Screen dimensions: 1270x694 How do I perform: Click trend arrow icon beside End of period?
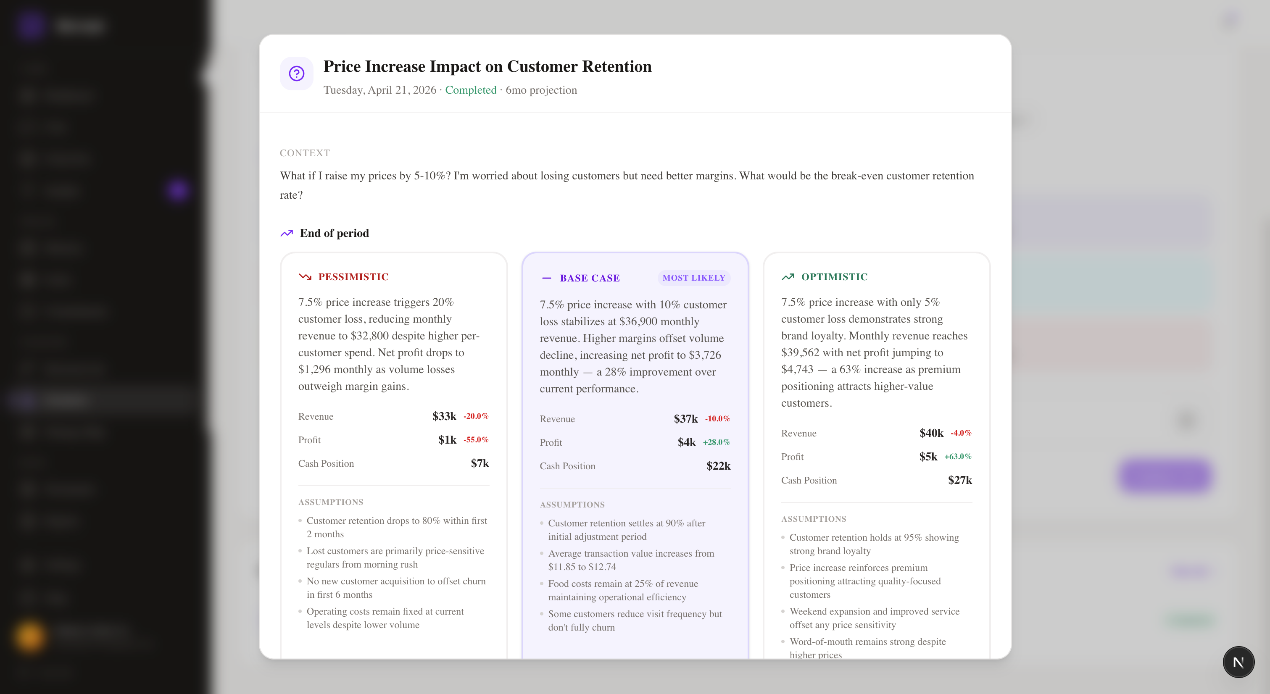pos(287,233)
